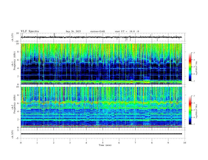Viewport: 208px width, 160px height.
Task: Click the "7" tick on the Time axis
Action: [x=136, y=143]
